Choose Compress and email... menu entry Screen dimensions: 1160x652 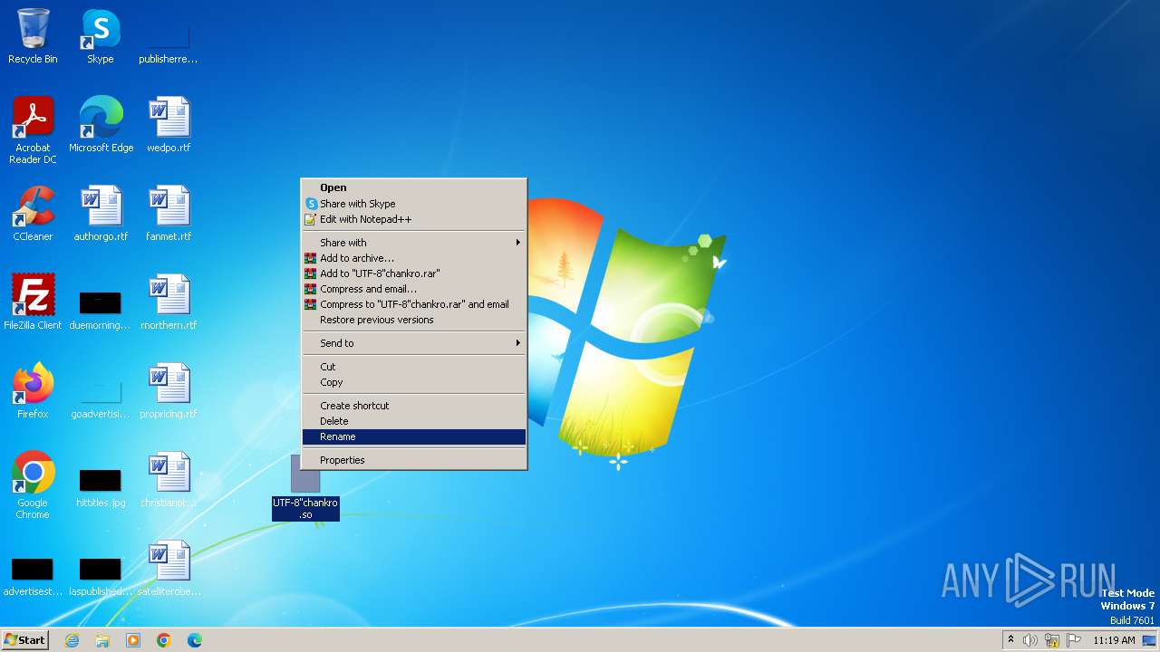click(x=413, y=289)
